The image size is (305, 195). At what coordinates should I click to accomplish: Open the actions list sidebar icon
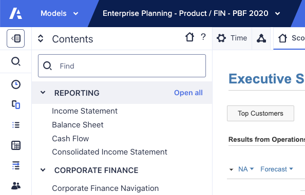coord(16,165)
